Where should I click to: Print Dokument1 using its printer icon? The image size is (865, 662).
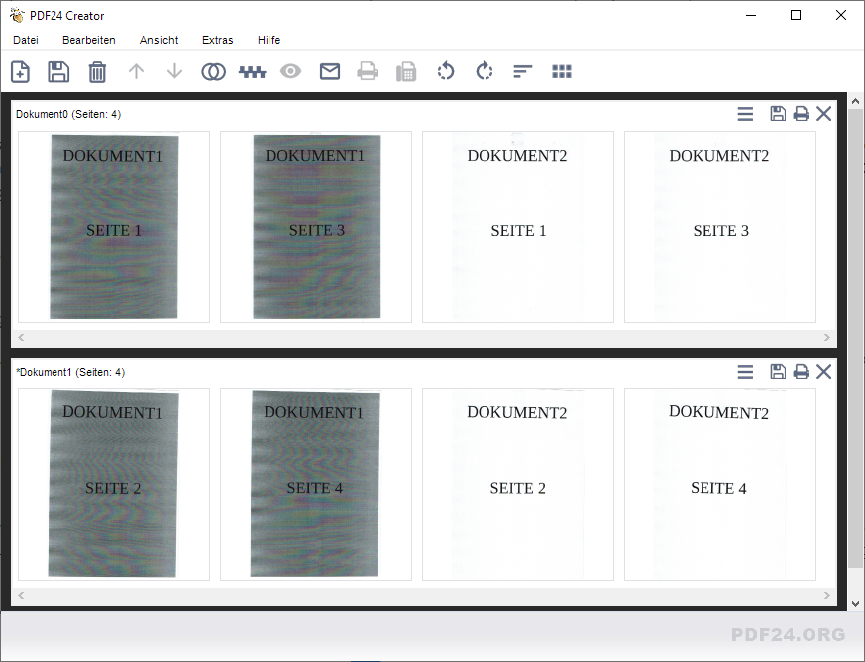pyautogui.click(x=801, y=372)
